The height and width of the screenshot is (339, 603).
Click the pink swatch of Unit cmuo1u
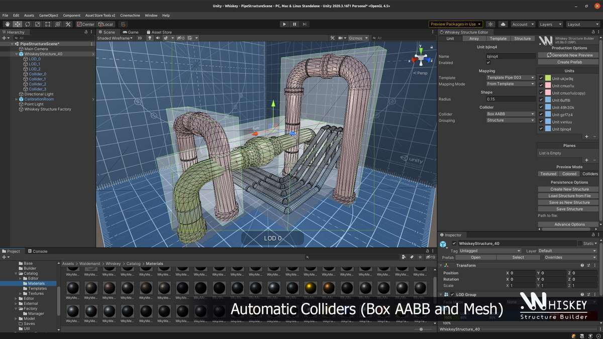[x=548, y=85]
